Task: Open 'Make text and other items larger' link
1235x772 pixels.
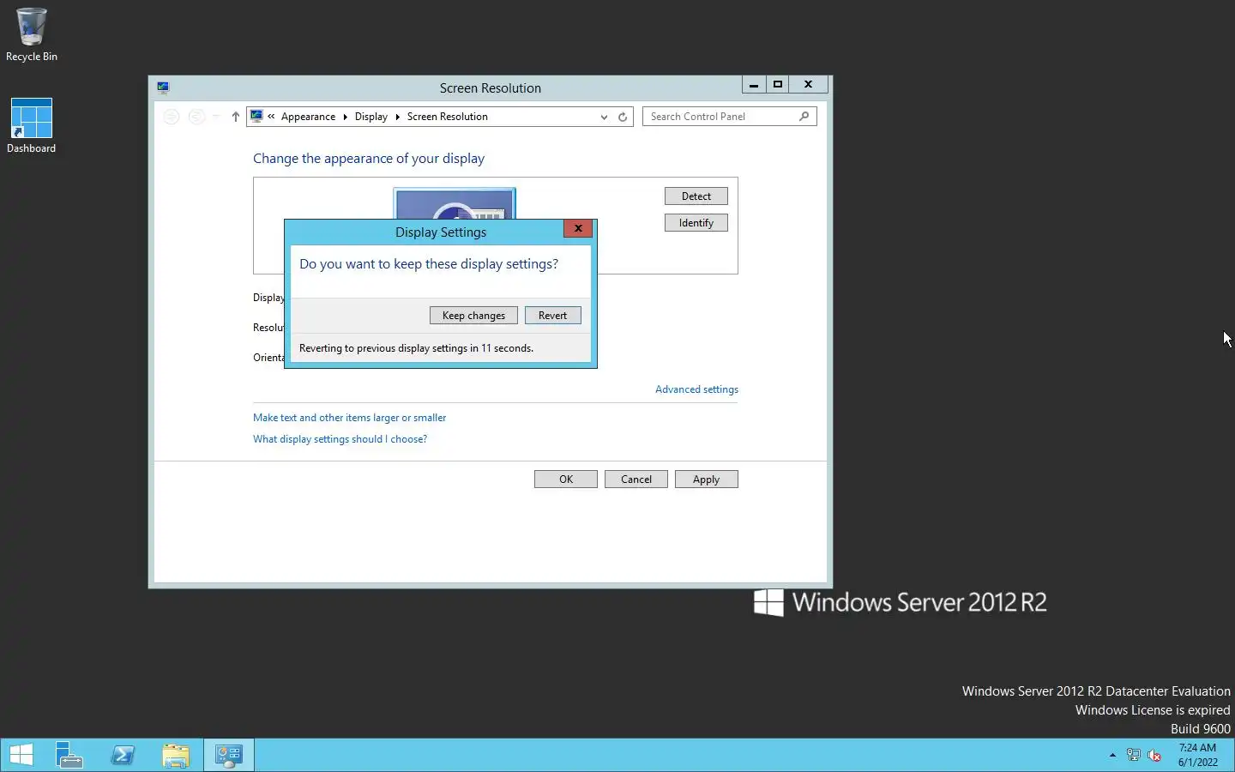Action: point(349,418)
